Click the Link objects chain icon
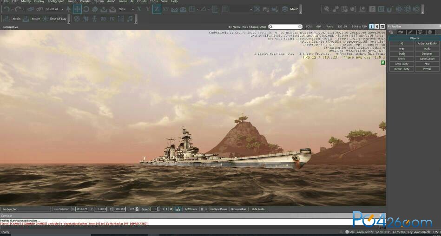The image size is (441, 236). pos(30,9)
